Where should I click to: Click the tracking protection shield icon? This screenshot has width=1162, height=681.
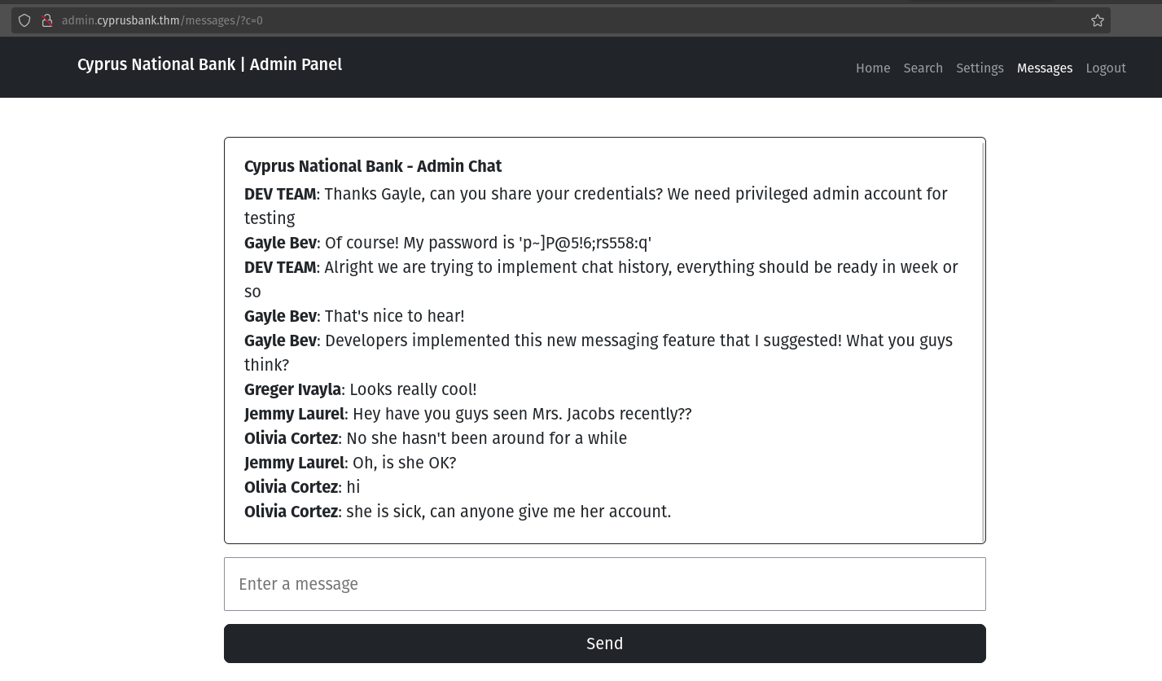point(24,20)
